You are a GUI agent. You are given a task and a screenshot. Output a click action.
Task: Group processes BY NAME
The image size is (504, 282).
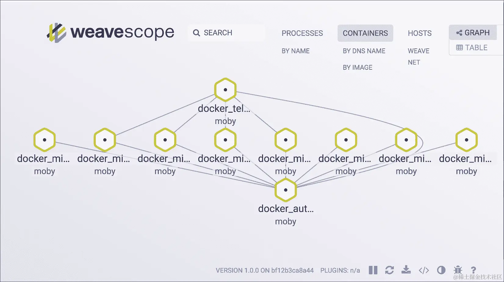[296, 51]
